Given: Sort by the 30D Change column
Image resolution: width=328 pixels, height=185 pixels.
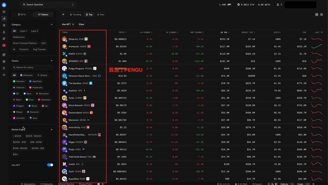Looking at the screenshot, I should (x=197, y=32).
